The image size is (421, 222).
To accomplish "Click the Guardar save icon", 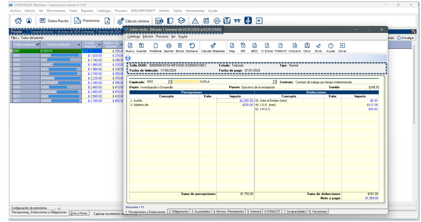I will point(141,46).
